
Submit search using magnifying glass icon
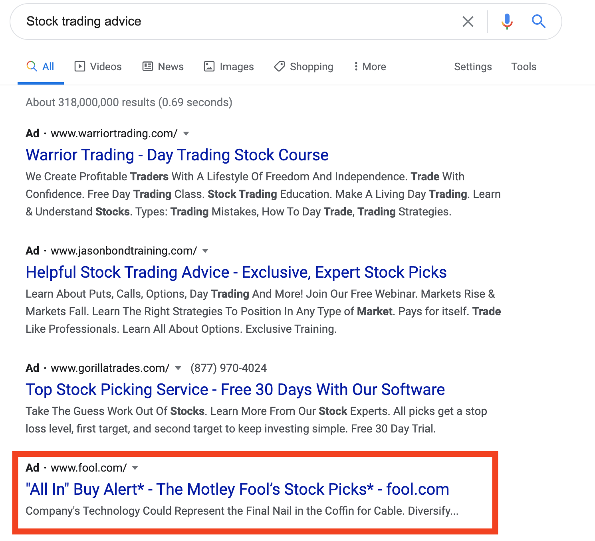pyautogui.click(x=538, y=22)
